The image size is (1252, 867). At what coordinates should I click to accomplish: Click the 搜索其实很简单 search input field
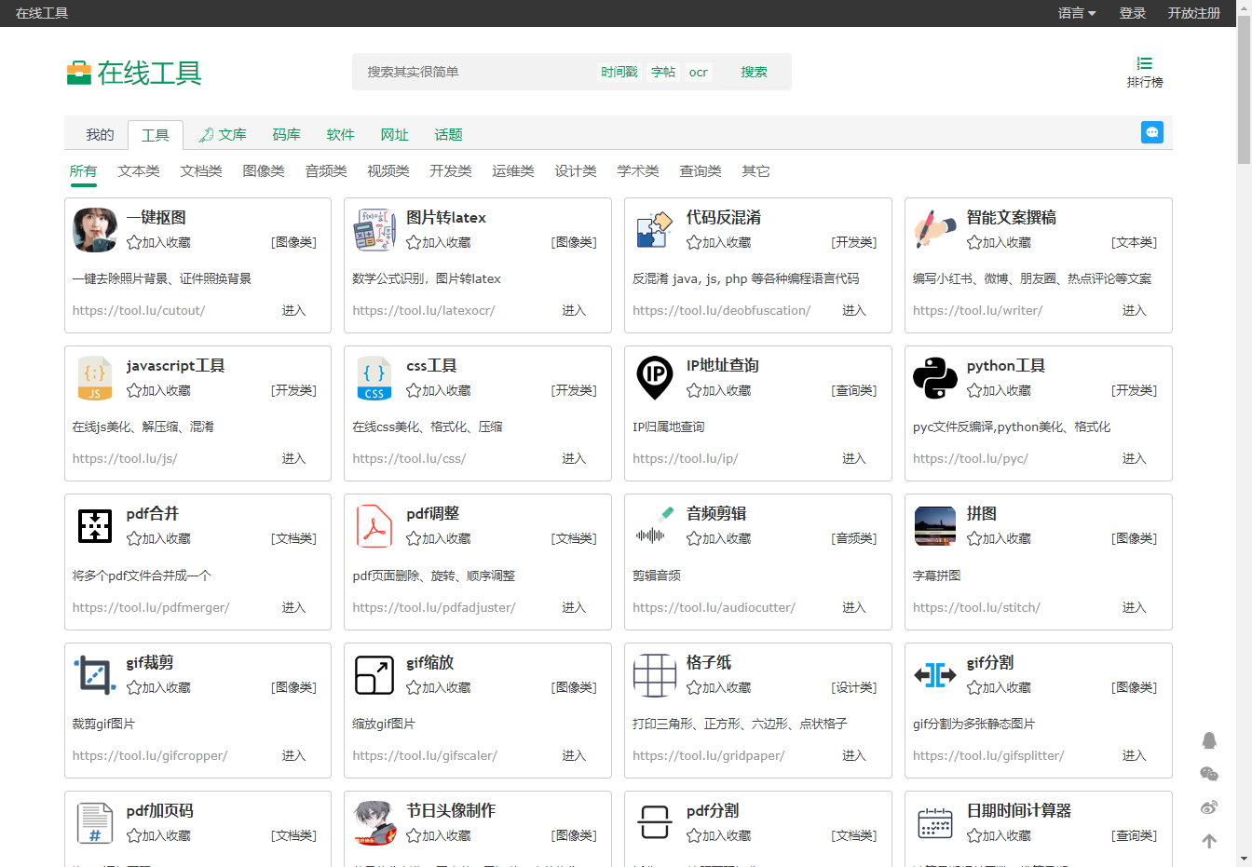point(475,72)
